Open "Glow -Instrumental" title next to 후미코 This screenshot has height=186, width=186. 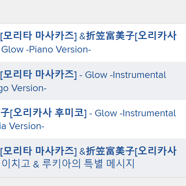135,113
